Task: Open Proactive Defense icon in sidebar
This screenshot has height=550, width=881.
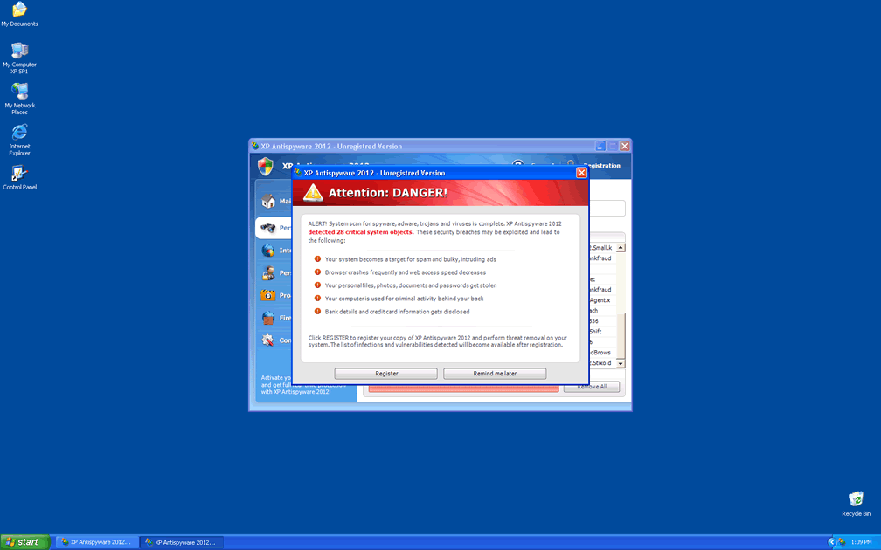Action: pos(267,295)
